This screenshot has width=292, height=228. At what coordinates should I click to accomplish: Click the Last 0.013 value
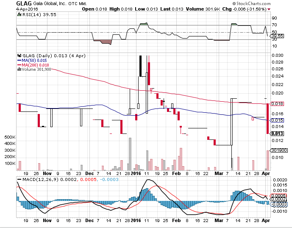(x=172, y=9)
